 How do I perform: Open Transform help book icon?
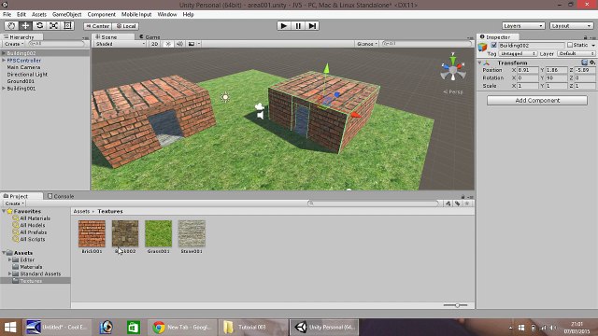click(x=585, y=63)
